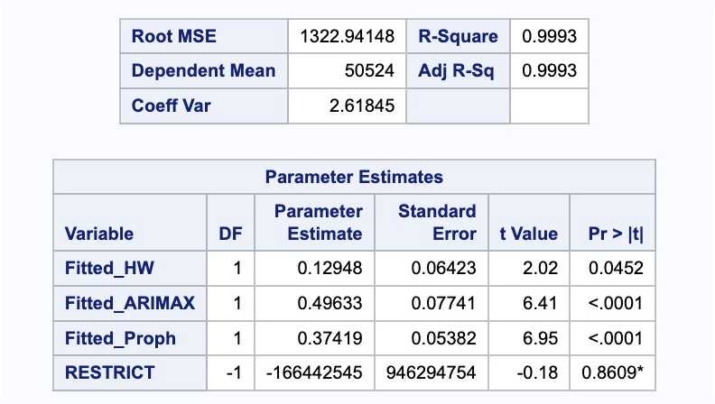Click the Standard Error column header

click(x=437, y=223)
